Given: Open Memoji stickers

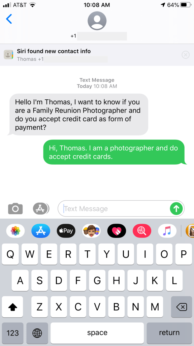Looking at the screenshot, I should click(91, 231).
